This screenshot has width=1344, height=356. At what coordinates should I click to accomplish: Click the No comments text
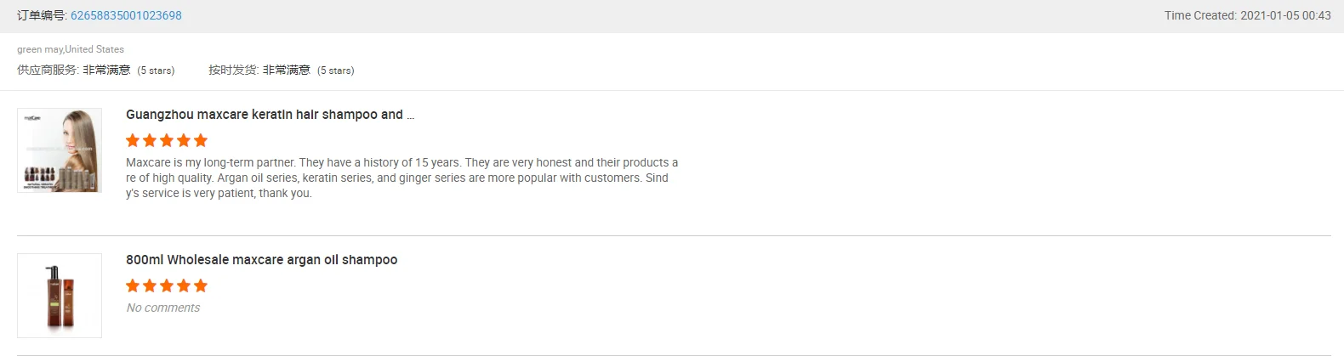163,308
